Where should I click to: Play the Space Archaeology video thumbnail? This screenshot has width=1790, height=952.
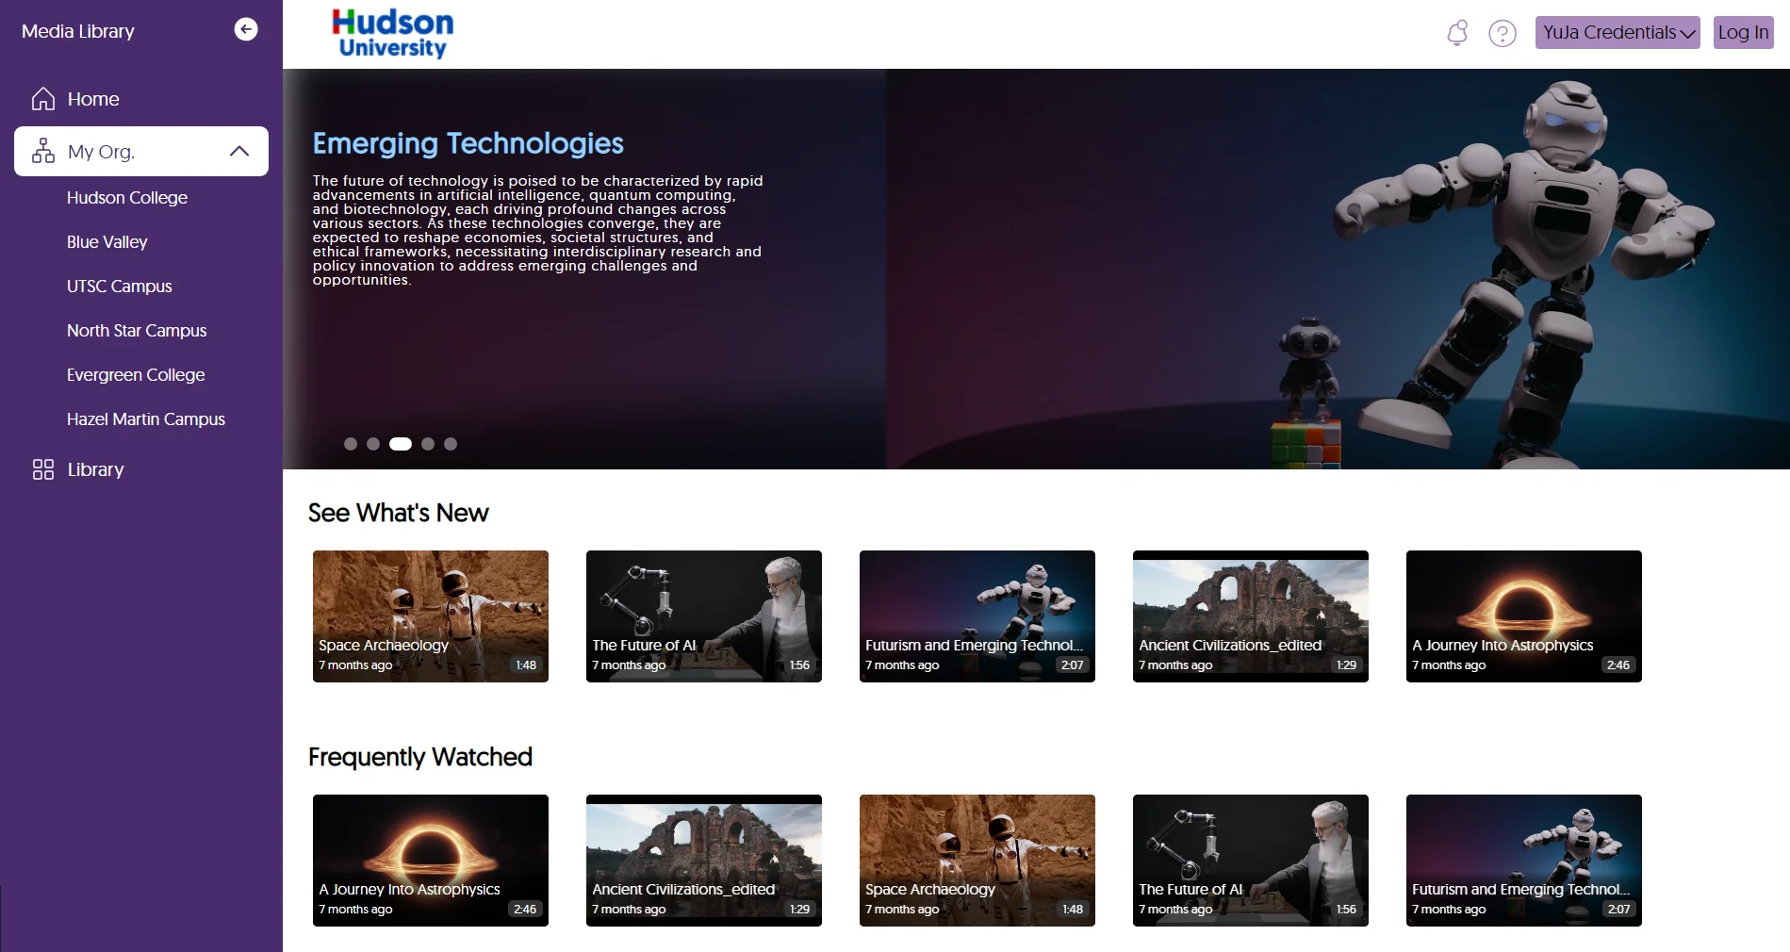[x=430, y=616]
